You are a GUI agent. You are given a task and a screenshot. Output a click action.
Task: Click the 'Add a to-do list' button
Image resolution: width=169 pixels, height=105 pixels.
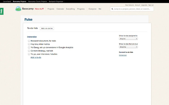point(47,28)
